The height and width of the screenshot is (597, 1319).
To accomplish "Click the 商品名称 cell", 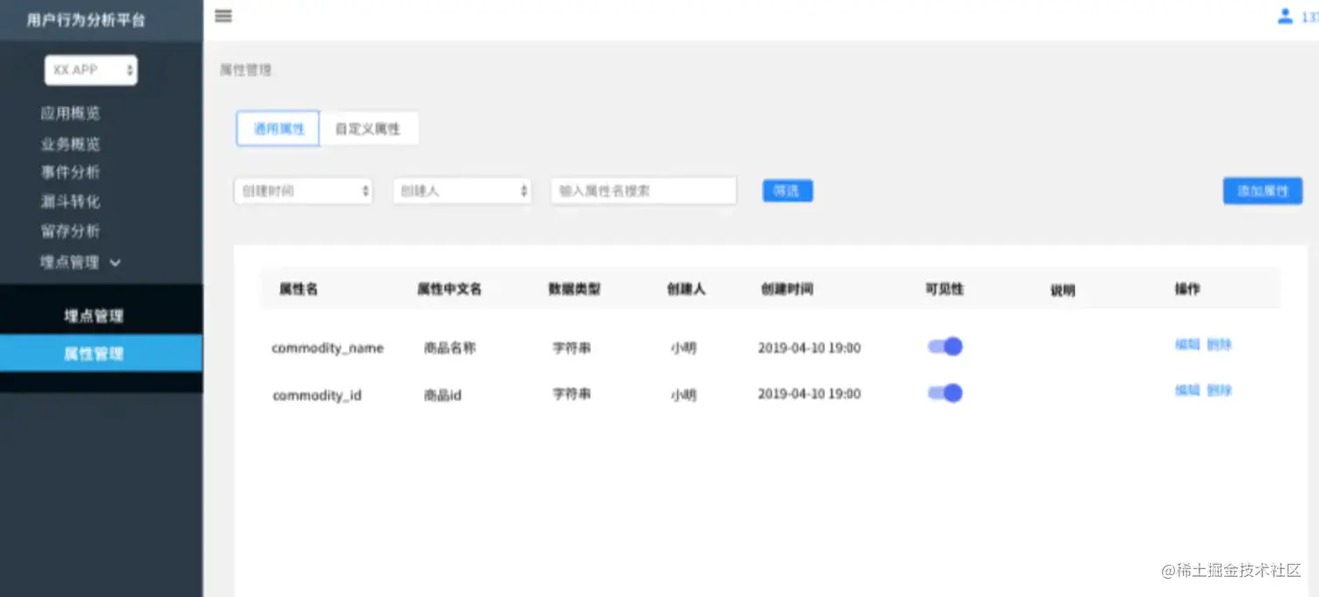I will (449, 348).
